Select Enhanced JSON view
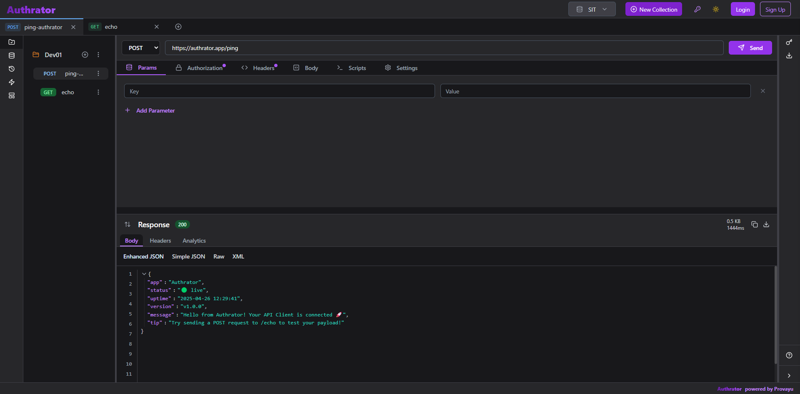This screenshot has height=394, width=800. [x=143, y=256]
